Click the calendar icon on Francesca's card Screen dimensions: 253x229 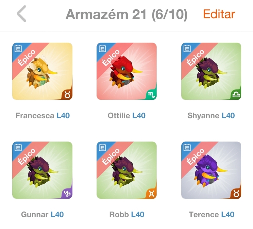18,48
